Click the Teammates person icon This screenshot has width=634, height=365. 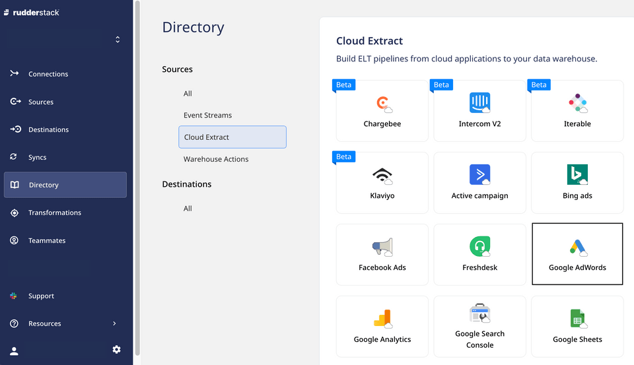click(x=14, y=240)
